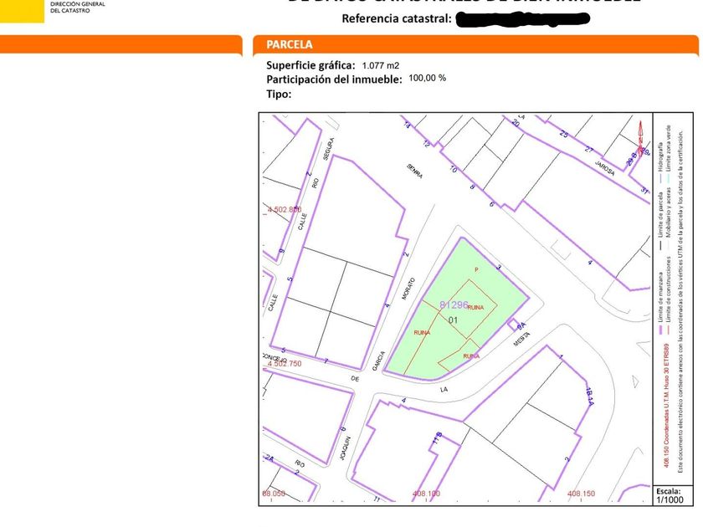Select the 'Superficie gráfica:' label
The width and height of the screenshot is (703, 527).
coord(310,65)
